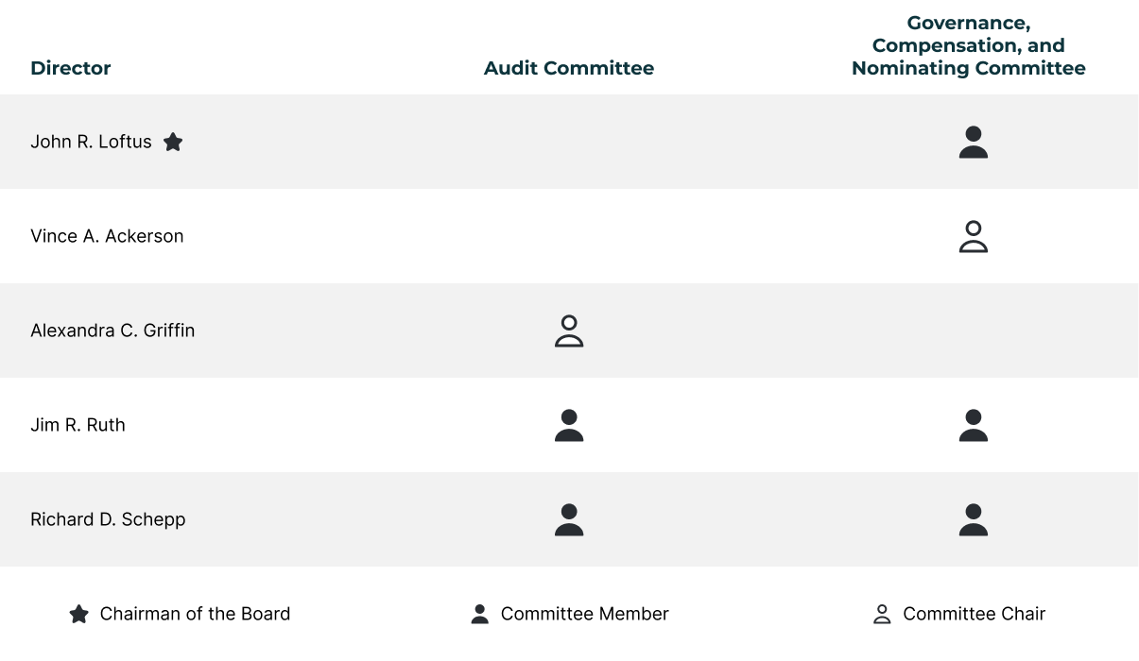Click John R. Loftus's Governance committee member icon
This screenshot has height=661, width=1139.
point(973,143)
